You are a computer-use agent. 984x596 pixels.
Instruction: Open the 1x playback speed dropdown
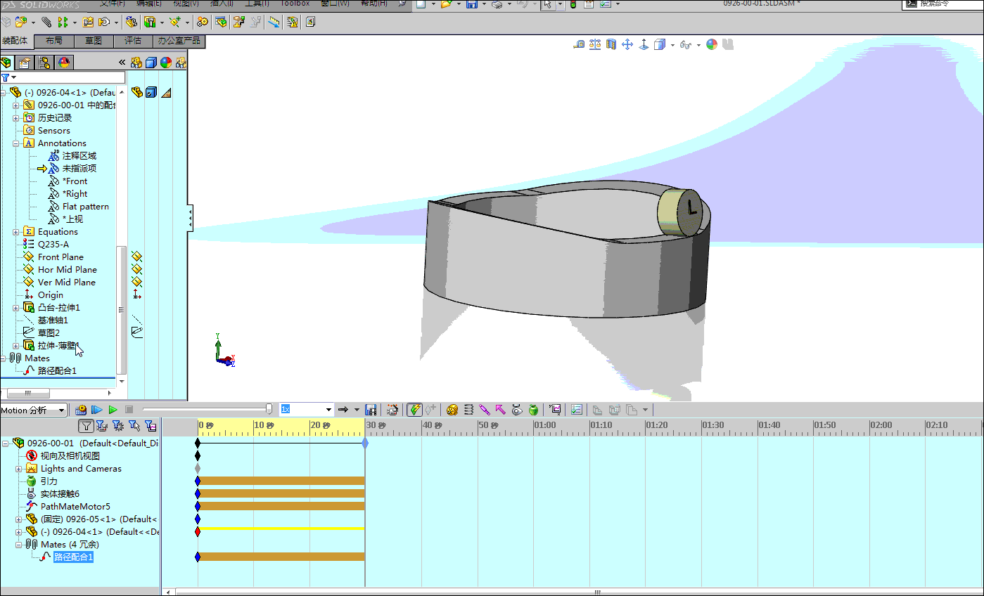pos(328,410)
